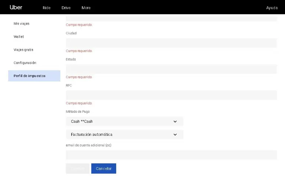Open the Ride menu in the top bar
The image size is (285, 179).
point(46,8)
